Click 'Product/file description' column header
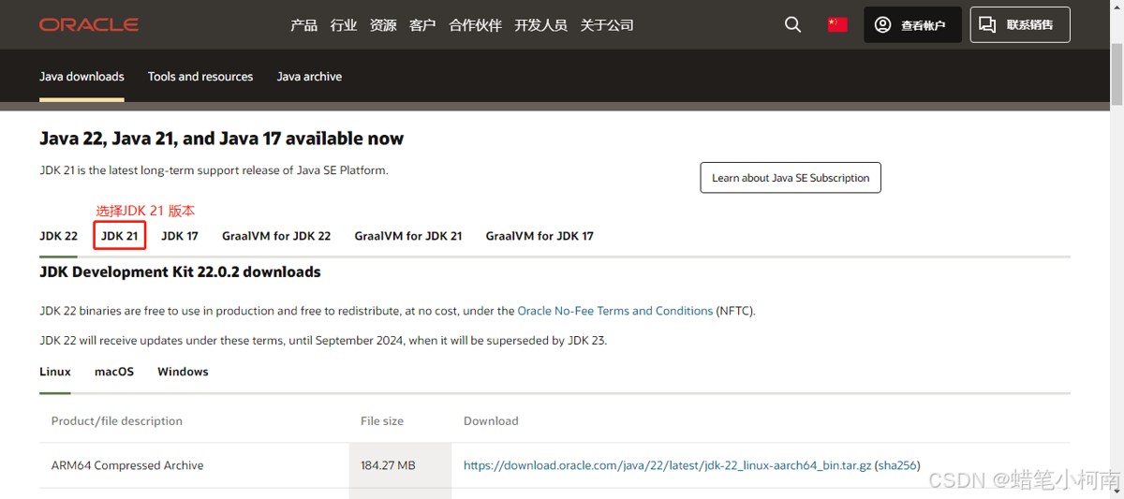Viewport: 1124px width, 499px height. (x=117, y=421)
